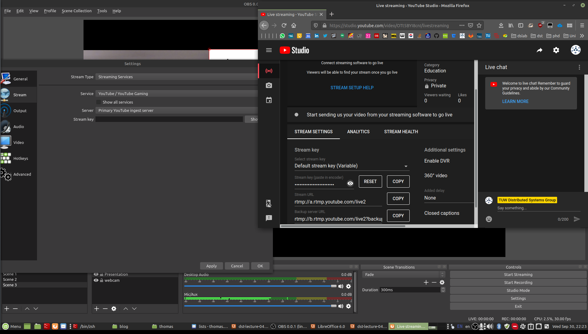The height and width of the screenshot is (334, 588).
Task: Click the Say something chat input
Action: point(538,208)
